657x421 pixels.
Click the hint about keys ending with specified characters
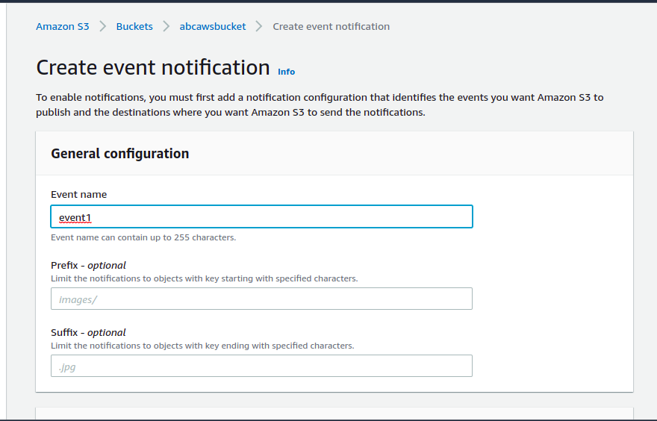202,346
